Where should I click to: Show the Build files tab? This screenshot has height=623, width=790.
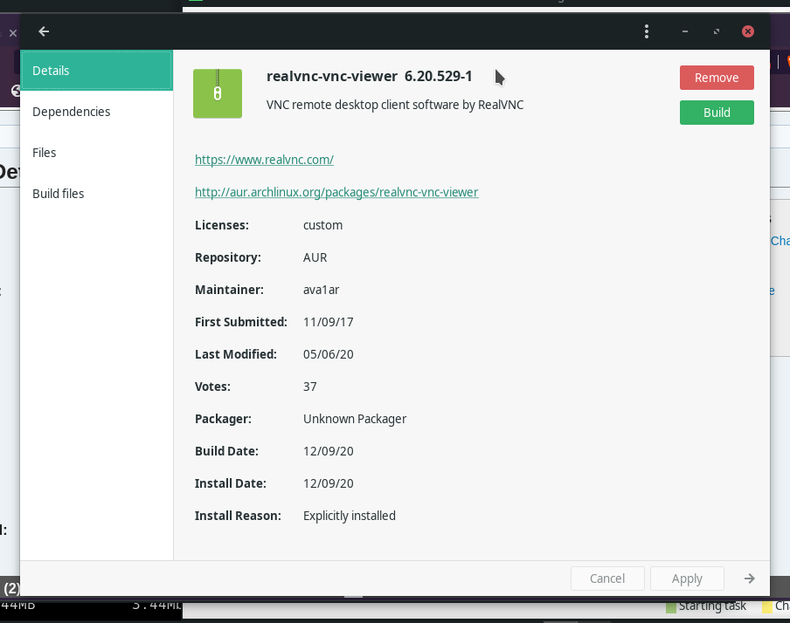pyautogui.click(x=97, y=194)
